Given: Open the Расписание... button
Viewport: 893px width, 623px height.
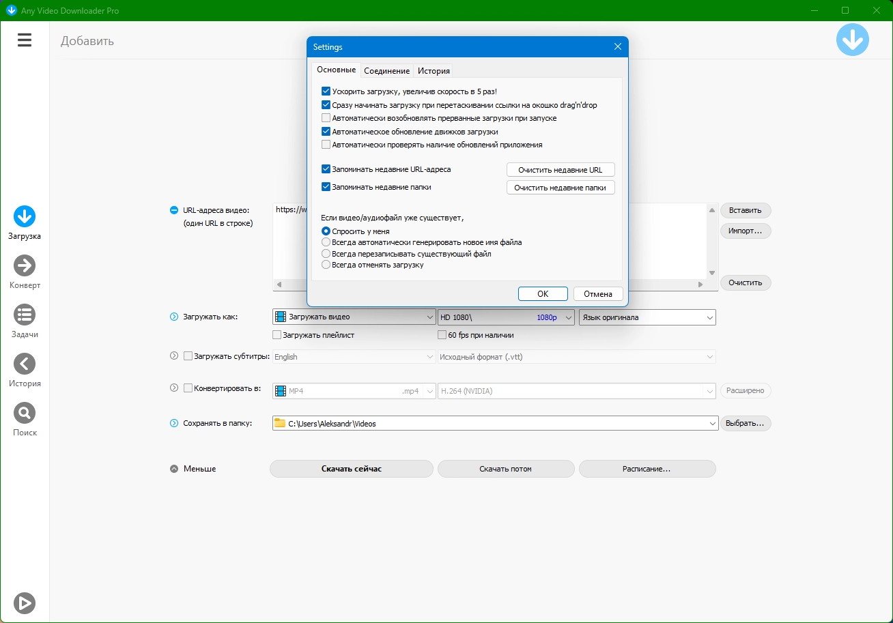Looking at the screenshot, I should click(x=647, y=469).
